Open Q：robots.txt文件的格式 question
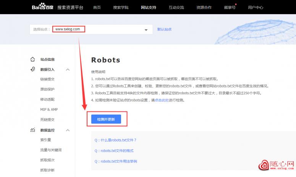 (x=114, y=151)
